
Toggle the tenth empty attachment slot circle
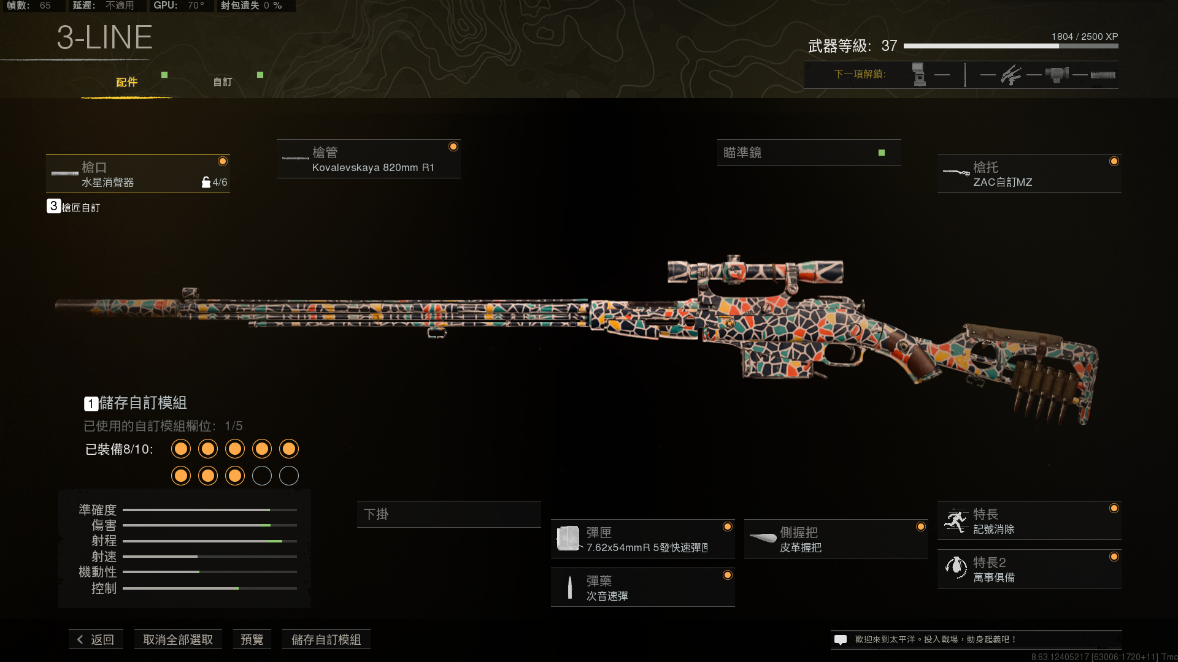pos(289,476)
